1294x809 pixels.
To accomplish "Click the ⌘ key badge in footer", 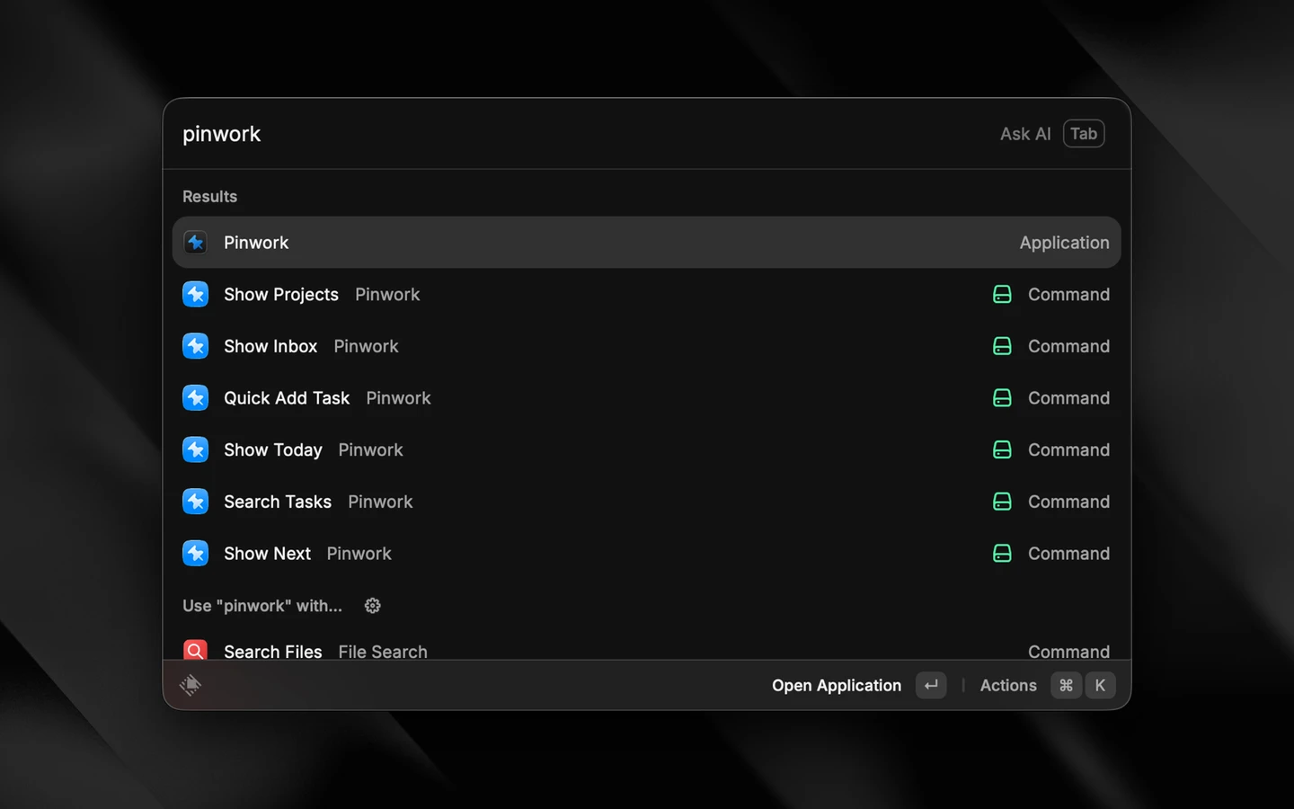I will point(1066,685).
